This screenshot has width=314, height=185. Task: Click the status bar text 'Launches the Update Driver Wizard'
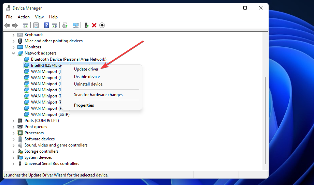56,175
